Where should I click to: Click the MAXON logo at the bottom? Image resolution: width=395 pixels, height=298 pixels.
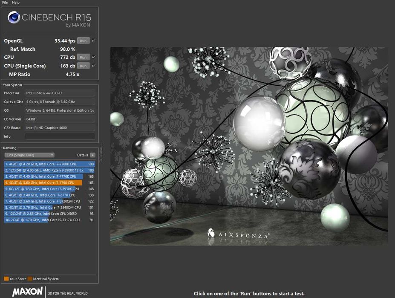pyautogui.click(x=27, y=292)
